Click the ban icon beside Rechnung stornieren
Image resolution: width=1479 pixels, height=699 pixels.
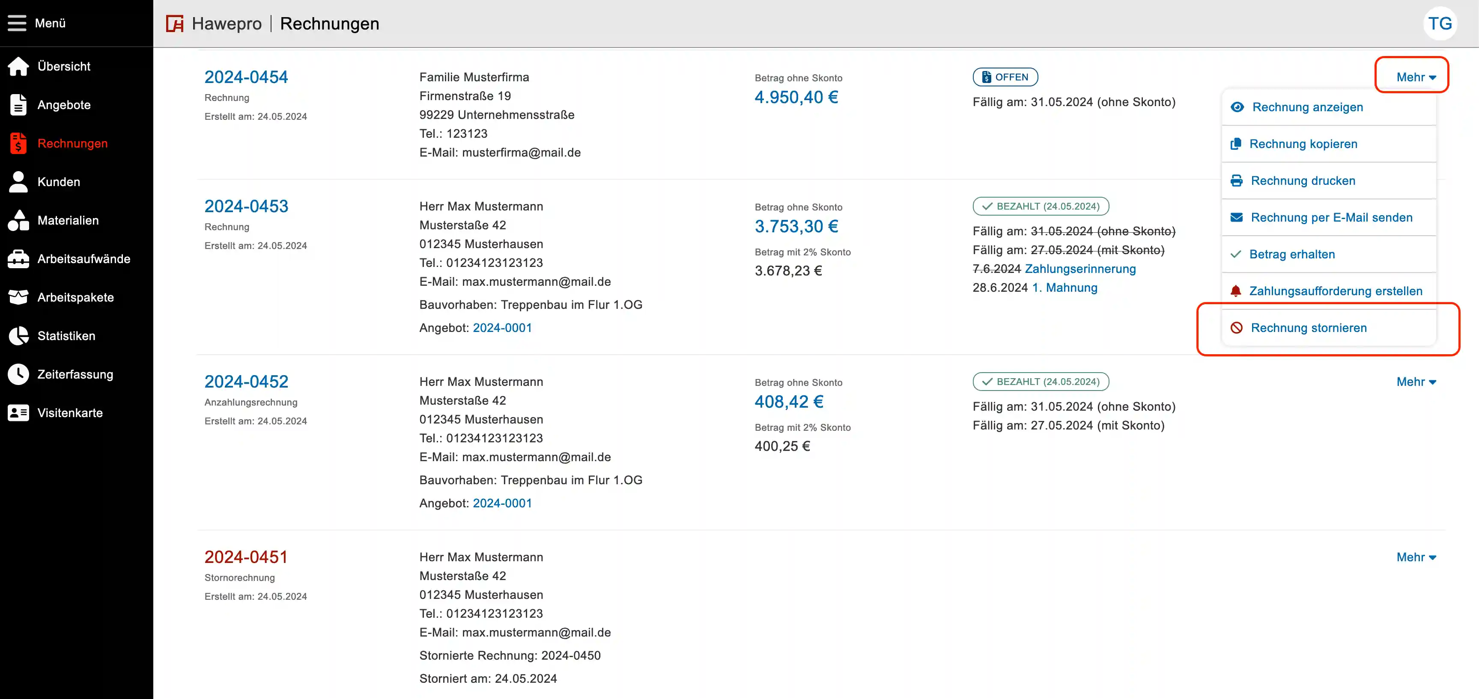[1237, 327]
